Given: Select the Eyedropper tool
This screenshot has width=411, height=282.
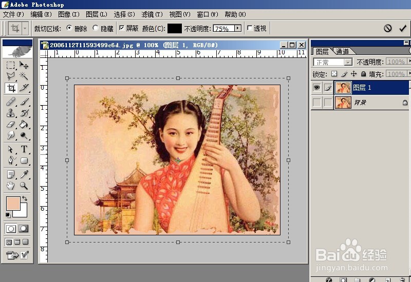Looking at the screenshot, I should point(24,174).
